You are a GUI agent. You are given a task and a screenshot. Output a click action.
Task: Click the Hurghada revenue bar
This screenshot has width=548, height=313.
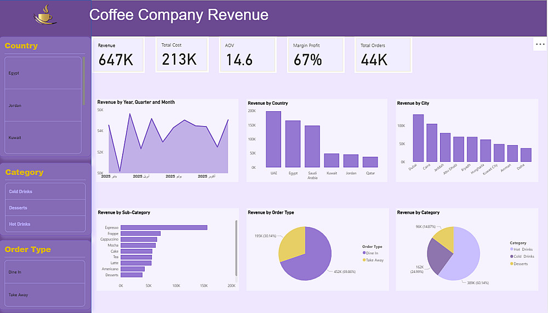[486, 150]
